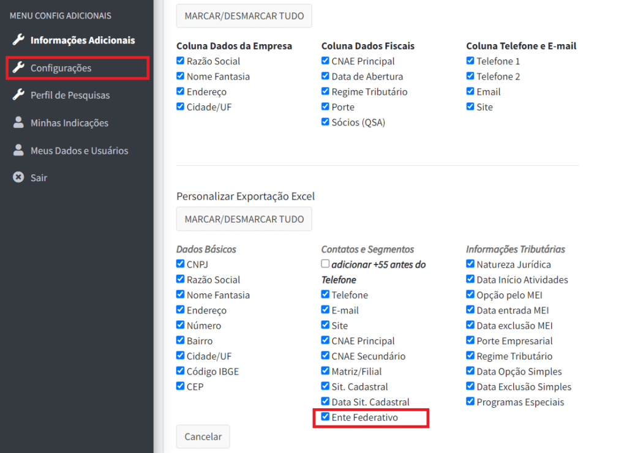Select the Configurações wrench icon
Viewport: 627px width, 453px height.
point(18,67)
